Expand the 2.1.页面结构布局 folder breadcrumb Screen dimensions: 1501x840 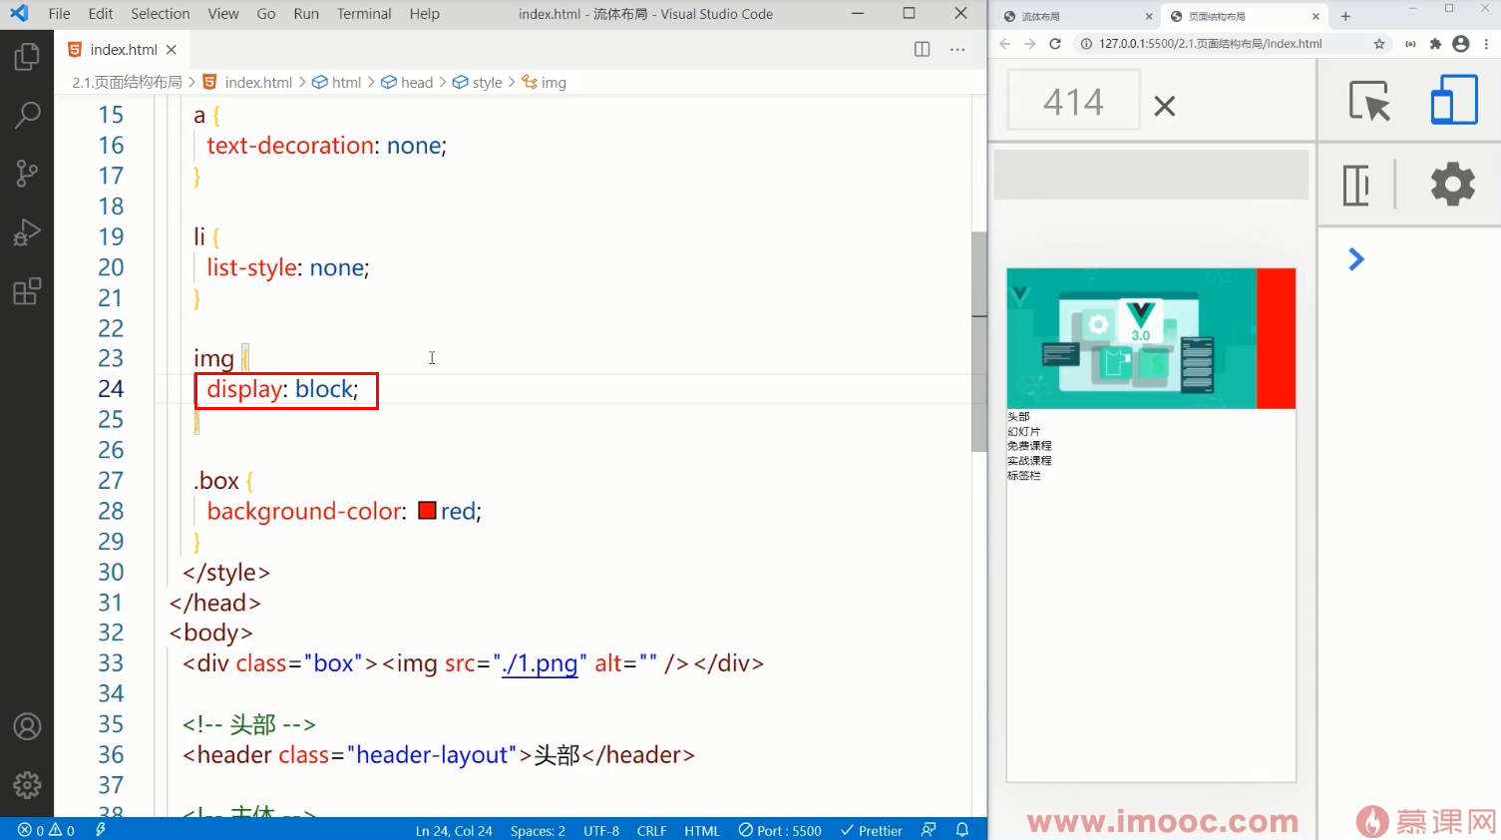[x=127, y=83]
